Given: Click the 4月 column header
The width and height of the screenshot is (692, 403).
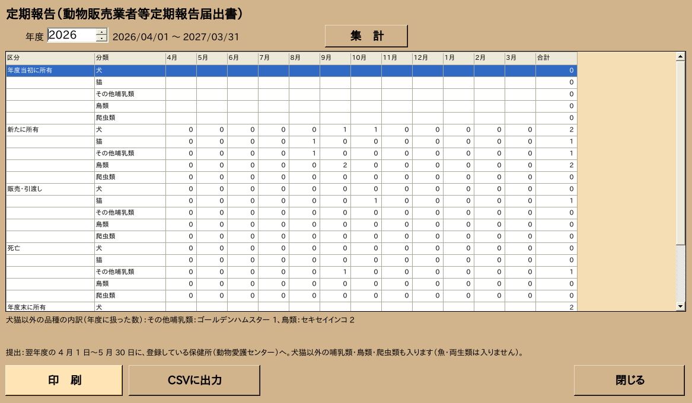Looking at the screenshot, I should coord(181,57).
